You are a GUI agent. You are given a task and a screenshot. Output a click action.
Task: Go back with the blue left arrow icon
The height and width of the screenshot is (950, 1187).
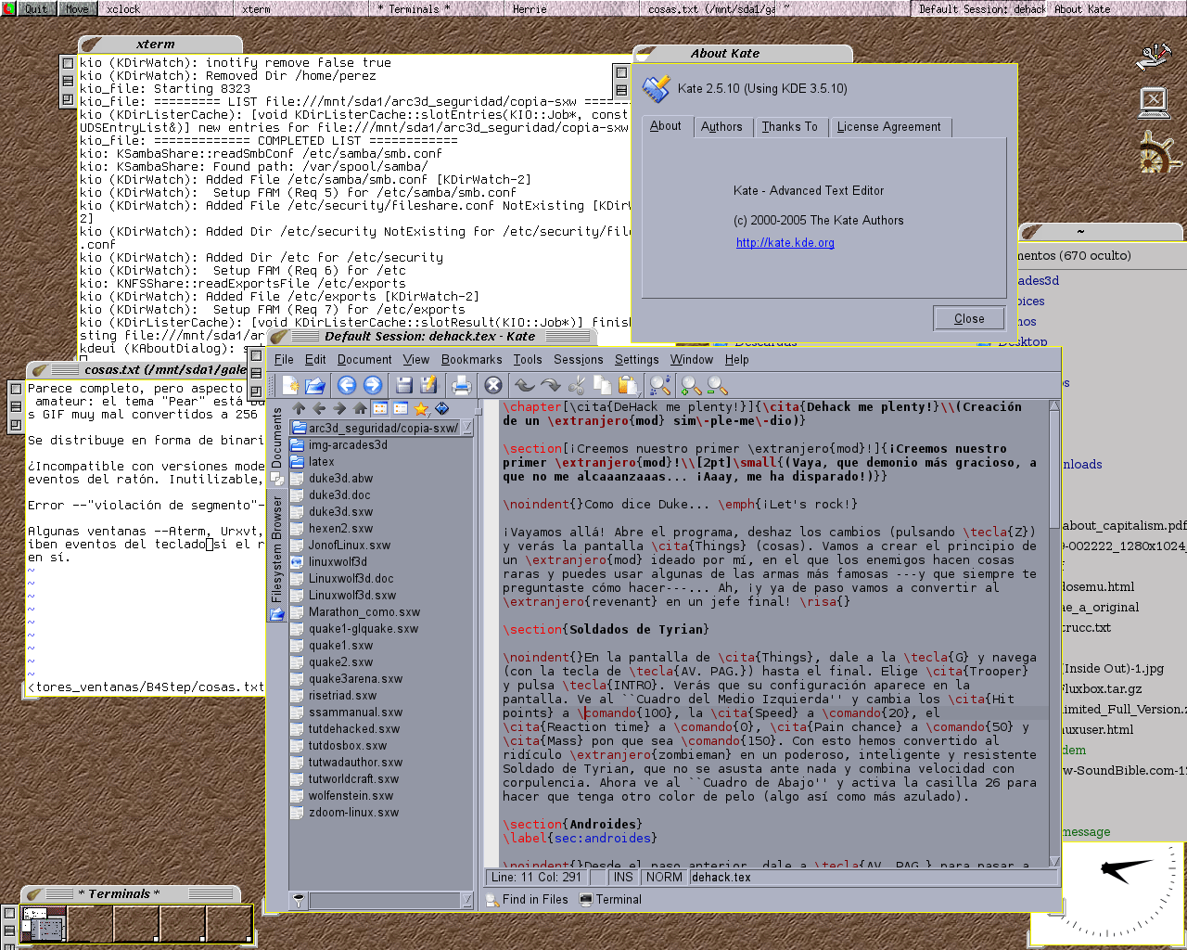[x=347, y=385]
